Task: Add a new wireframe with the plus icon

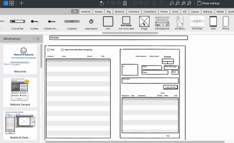Action: point(21,3)
